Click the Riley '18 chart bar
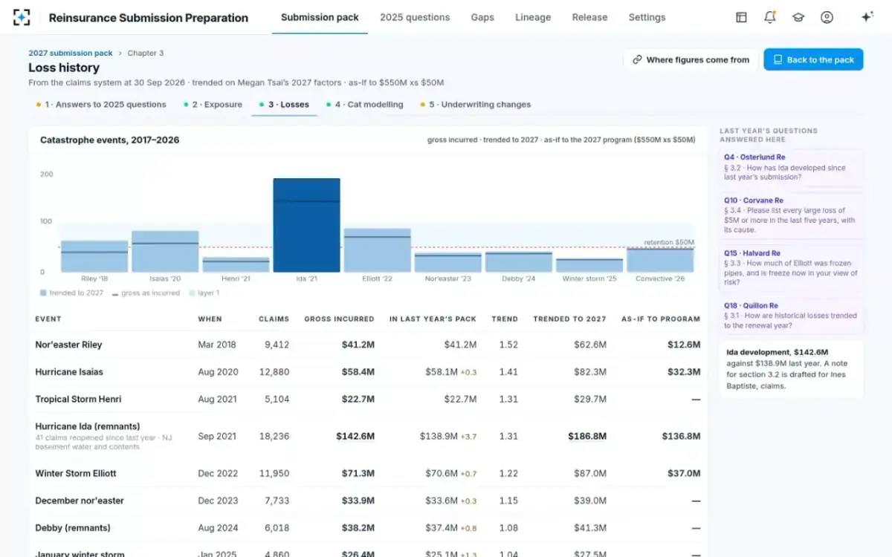 tap(94, 256)
